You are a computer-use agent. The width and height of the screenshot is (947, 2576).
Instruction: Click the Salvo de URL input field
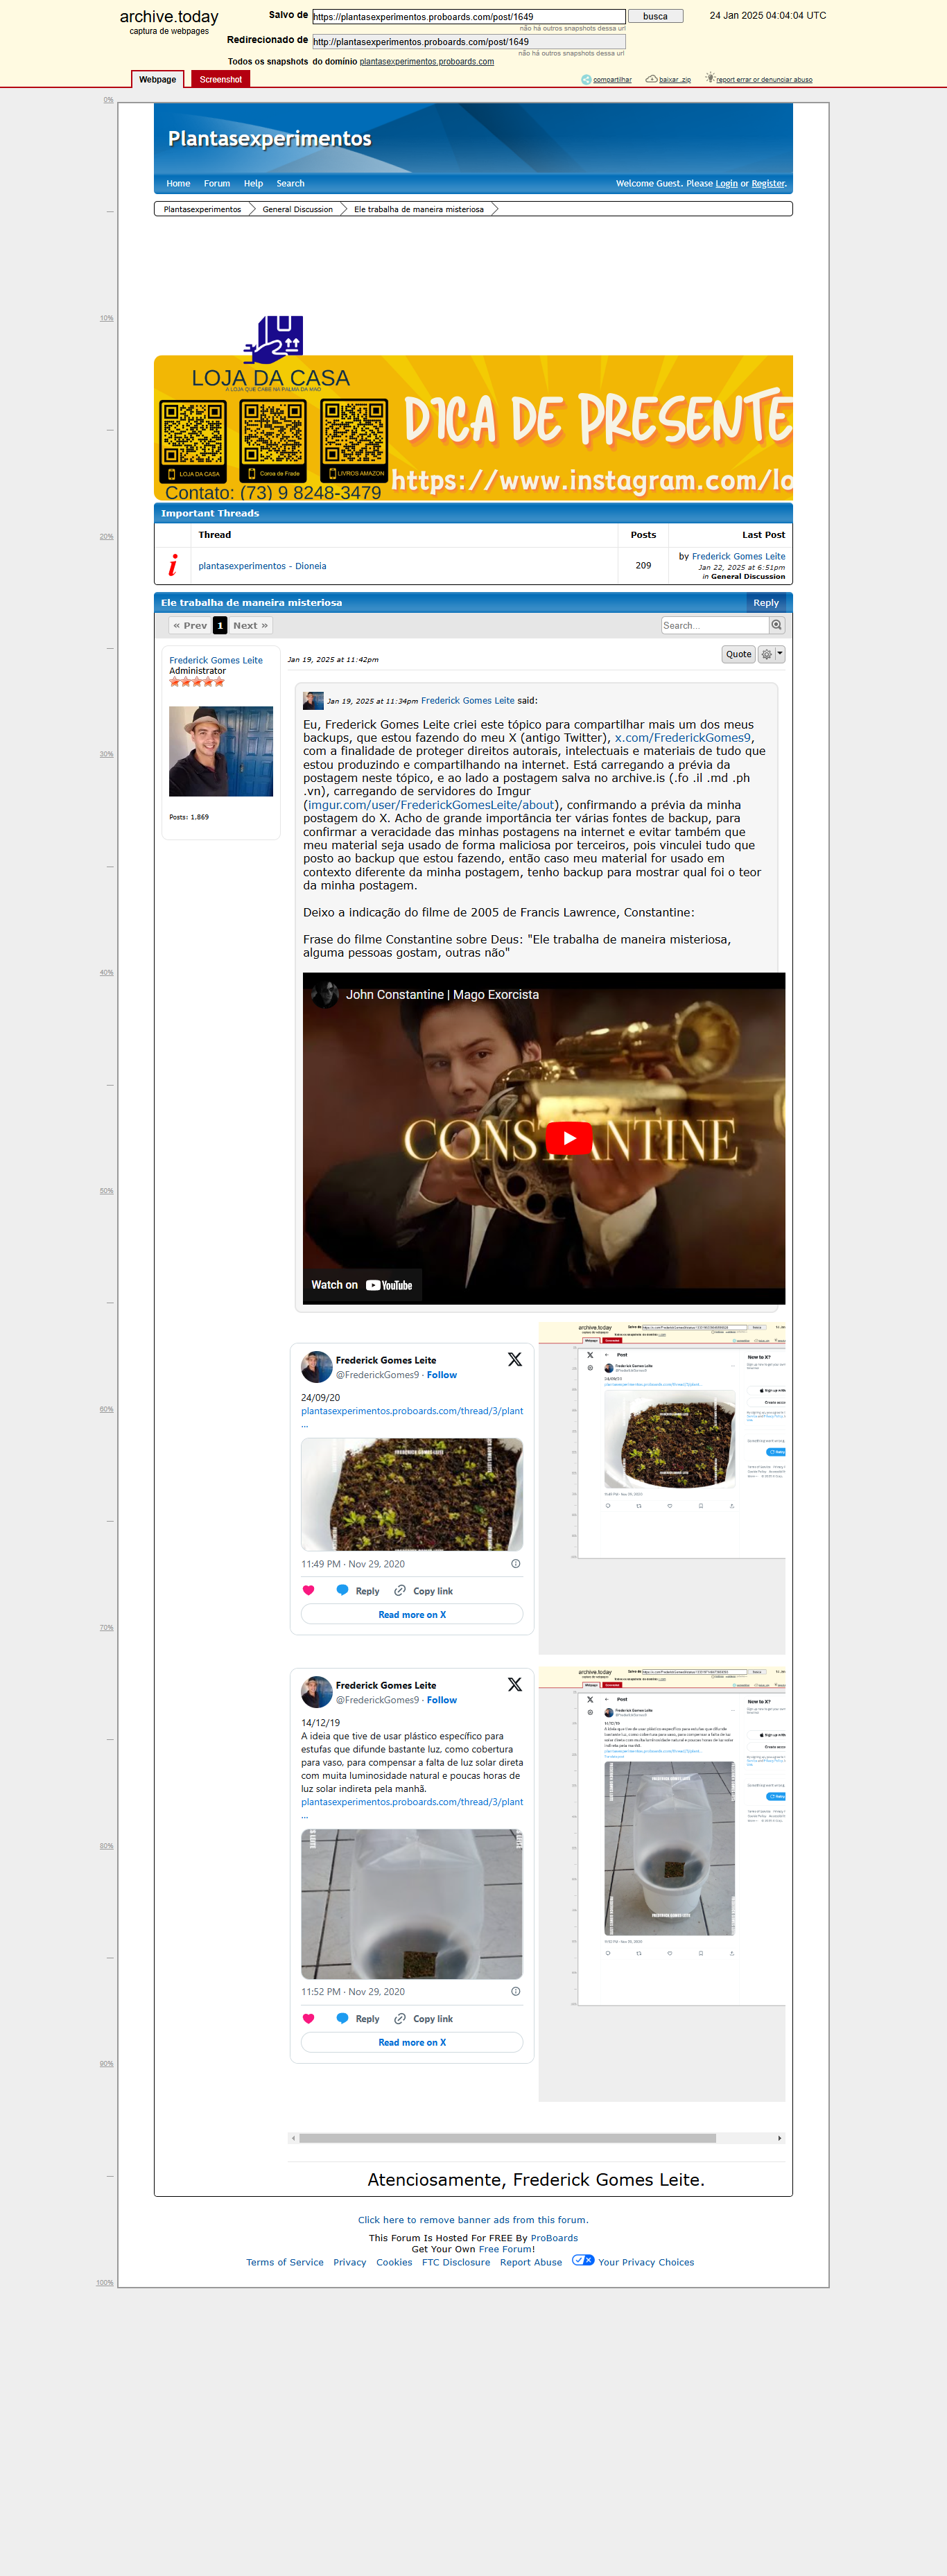click(x=469, y=16)
